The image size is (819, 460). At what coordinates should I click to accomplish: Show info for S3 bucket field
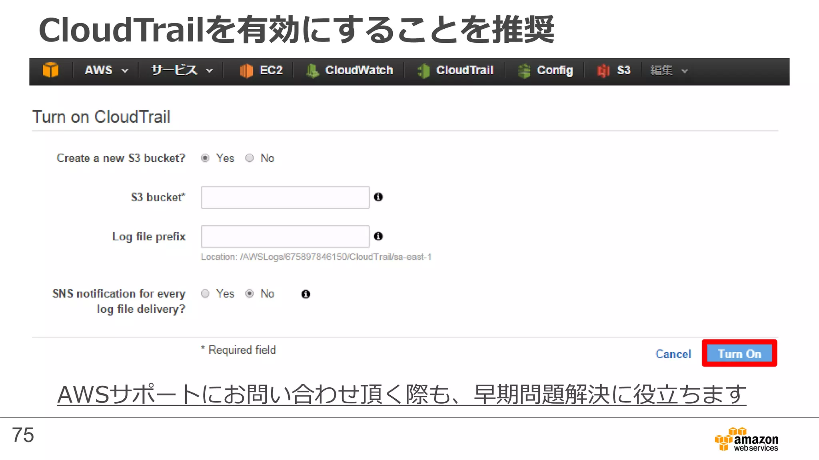(378, 197)
